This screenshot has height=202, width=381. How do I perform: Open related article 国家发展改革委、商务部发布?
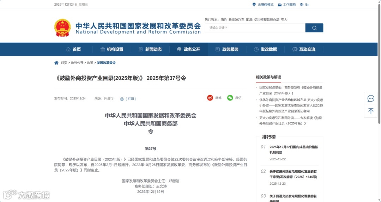pos(291,90)
